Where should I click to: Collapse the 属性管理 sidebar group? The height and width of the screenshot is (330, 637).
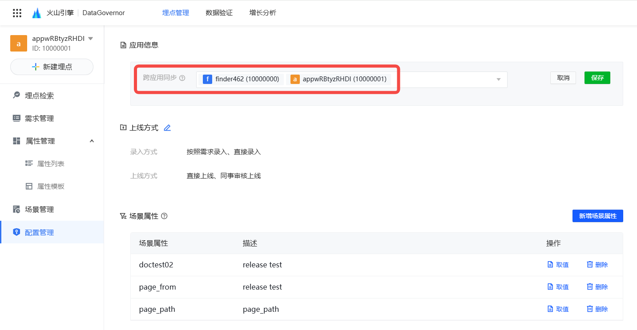[x=92, y=141]
